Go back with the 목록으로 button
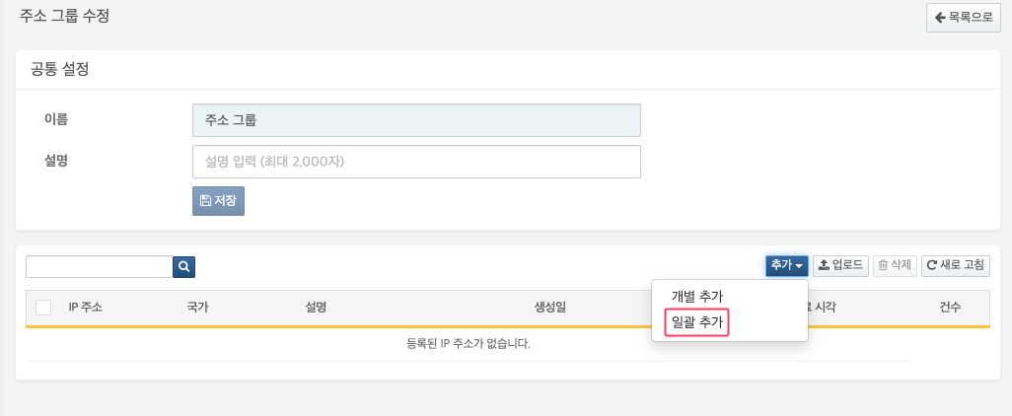Viewport: 1012px width, 416px height. point(963,18)
